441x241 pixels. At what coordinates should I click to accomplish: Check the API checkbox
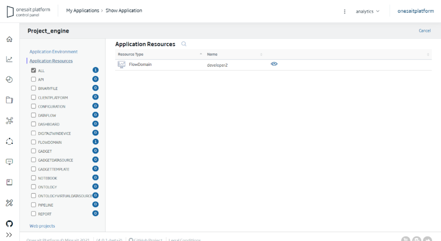tap(34, 79)
